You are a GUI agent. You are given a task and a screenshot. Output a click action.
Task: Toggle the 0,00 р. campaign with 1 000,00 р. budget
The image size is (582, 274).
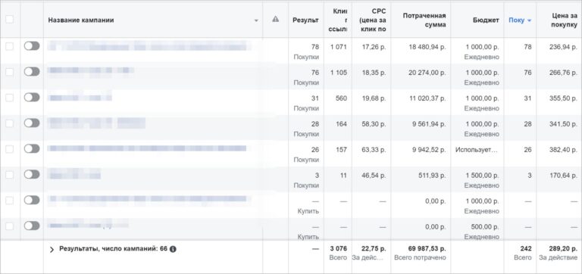pyautogui.click(x=32, y=200)
